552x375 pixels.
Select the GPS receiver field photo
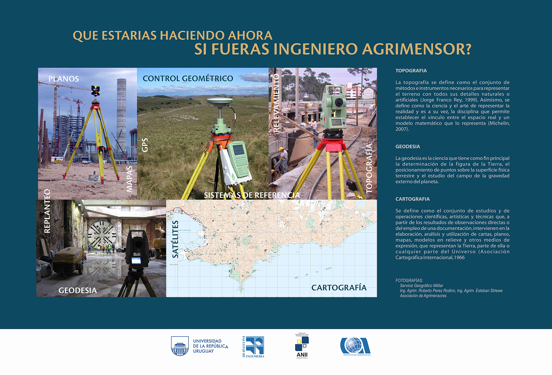click(x=203, y=134)
